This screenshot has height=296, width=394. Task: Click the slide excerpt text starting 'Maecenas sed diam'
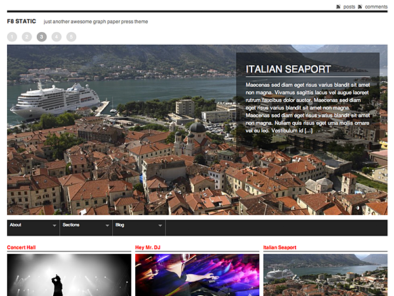pyautogui.click(x=307, y=108)
